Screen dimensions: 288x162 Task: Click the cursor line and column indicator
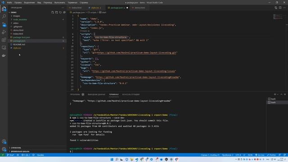210,155
